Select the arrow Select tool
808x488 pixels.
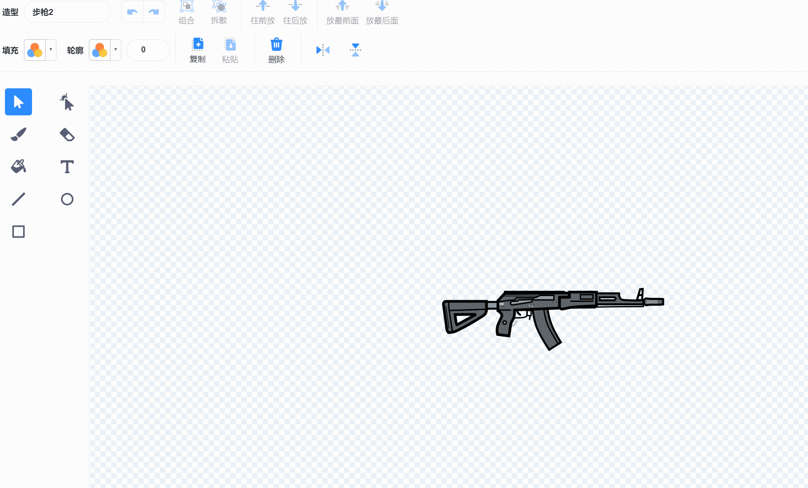coord(18,102)
